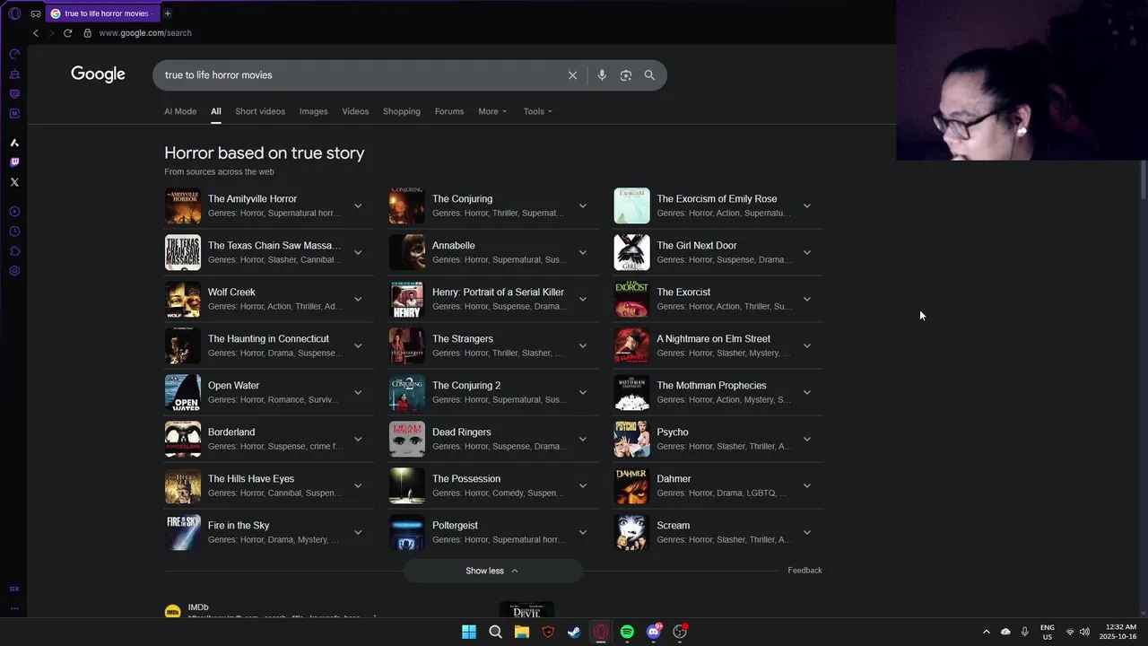Open History clock icon in sidebar
This screenshot has width=1148, height=646.
coord(14,231)
